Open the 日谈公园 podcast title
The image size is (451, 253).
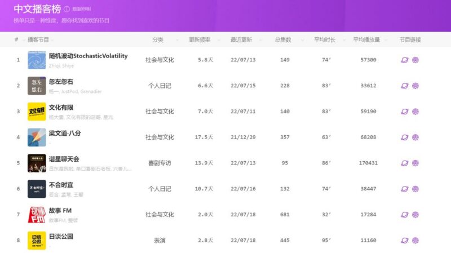[x=61, y=236]
